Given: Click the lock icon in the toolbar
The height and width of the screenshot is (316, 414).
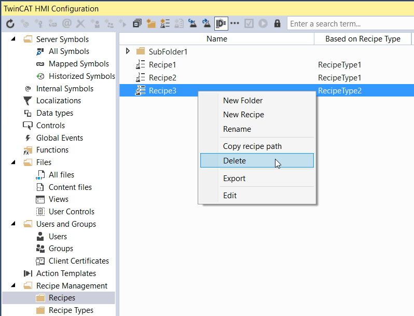Looking at the screenshot, I should (x=277, y=23).
